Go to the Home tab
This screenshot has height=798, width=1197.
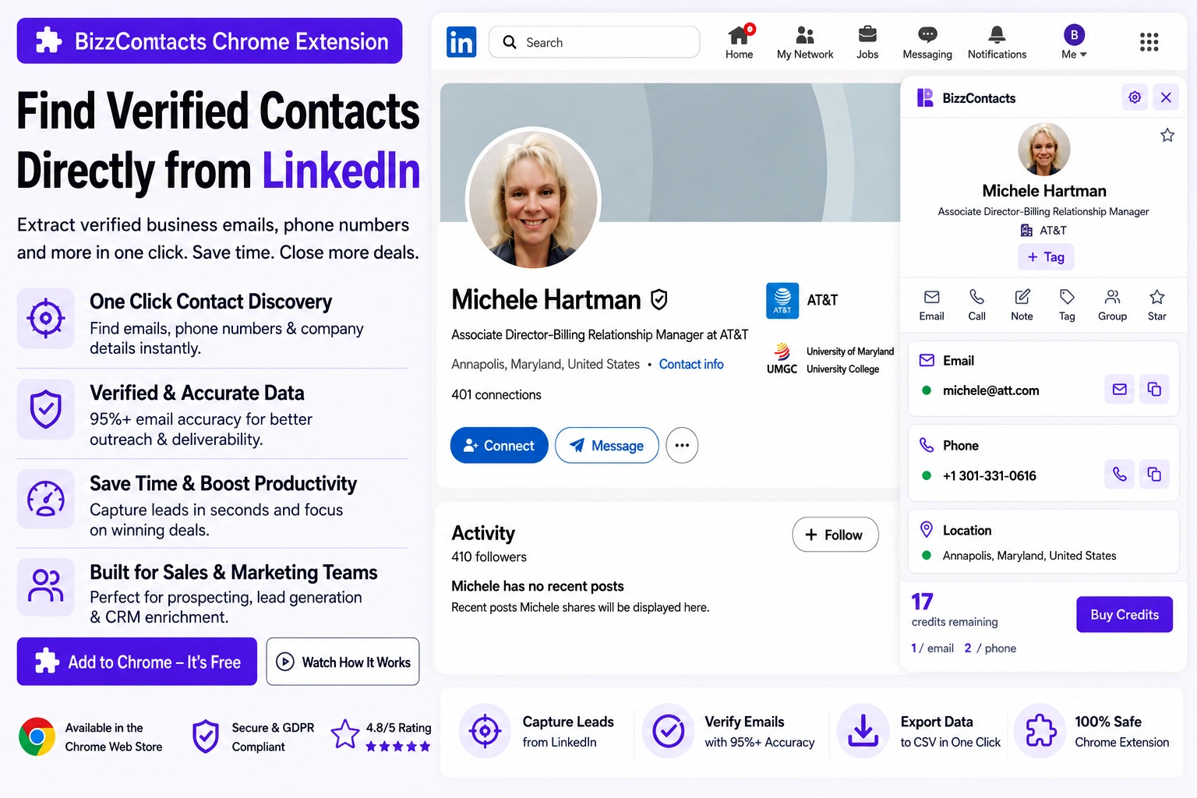click(x=739, y=42)
